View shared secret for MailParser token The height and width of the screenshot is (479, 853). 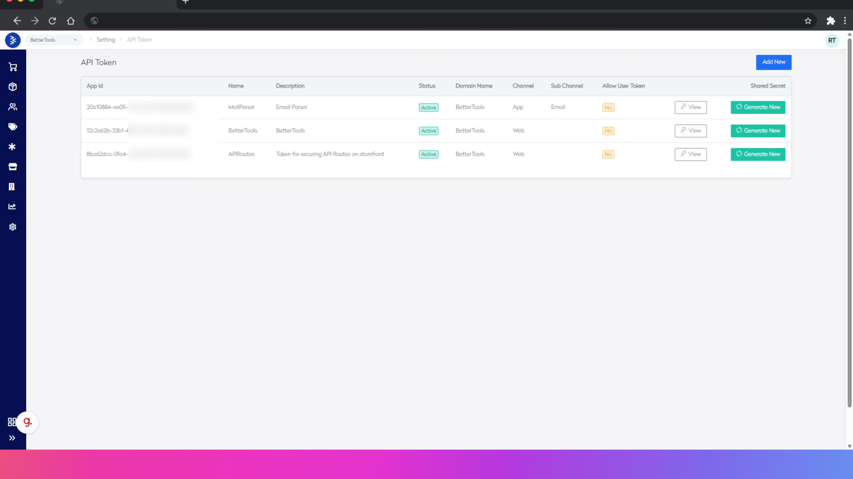coord(690,107)
